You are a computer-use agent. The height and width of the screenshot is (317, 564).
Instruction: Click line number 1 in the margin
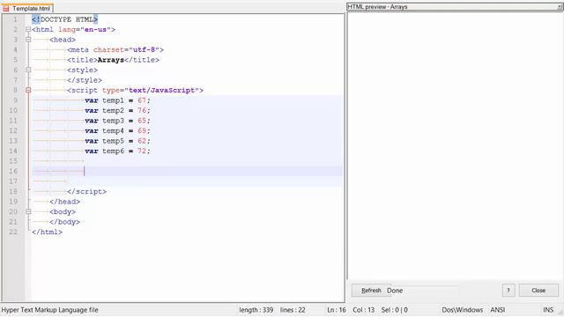tap(16, 19)
